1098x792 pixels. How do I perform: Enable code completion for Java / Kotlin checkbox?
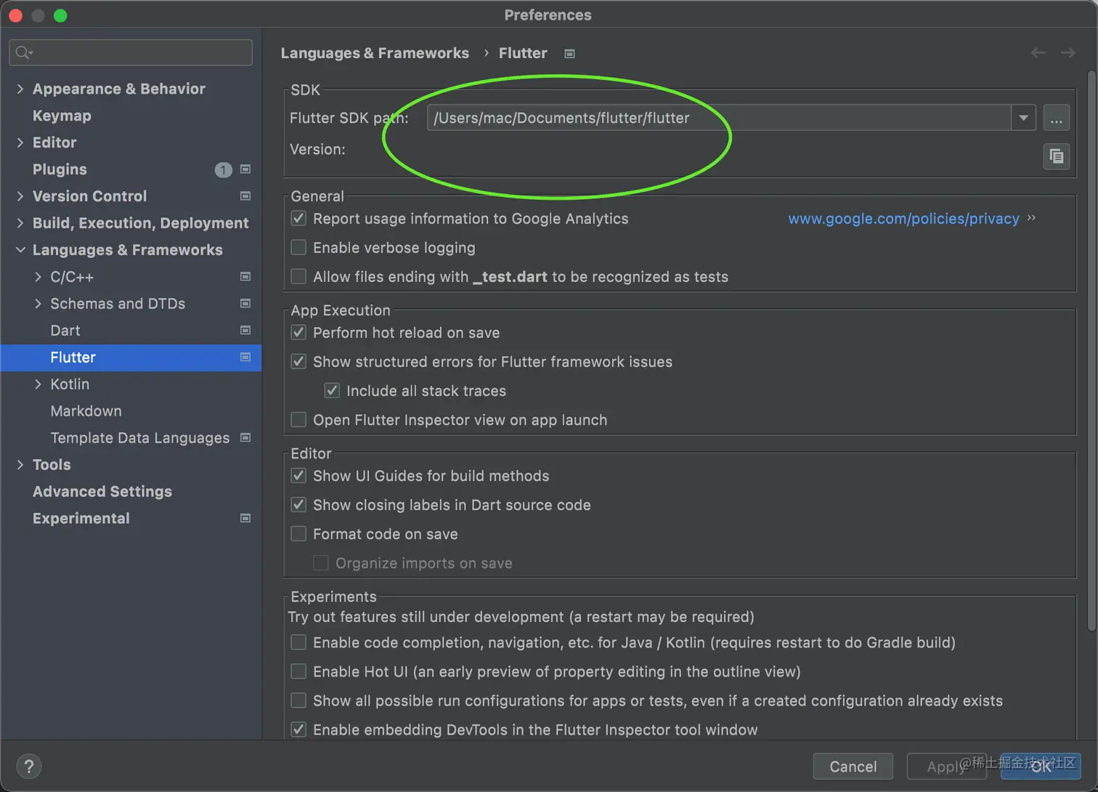298,642
